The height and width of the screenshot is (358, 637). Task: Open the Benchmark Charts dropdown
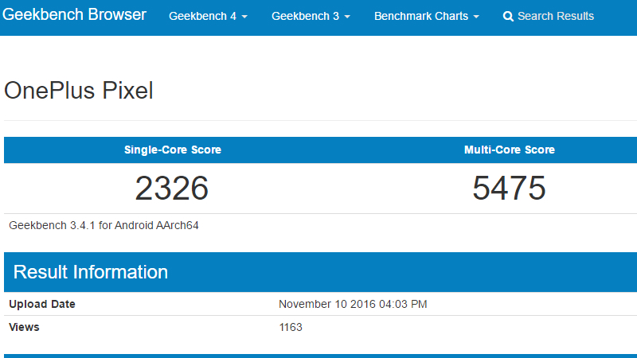pos(427,16)
